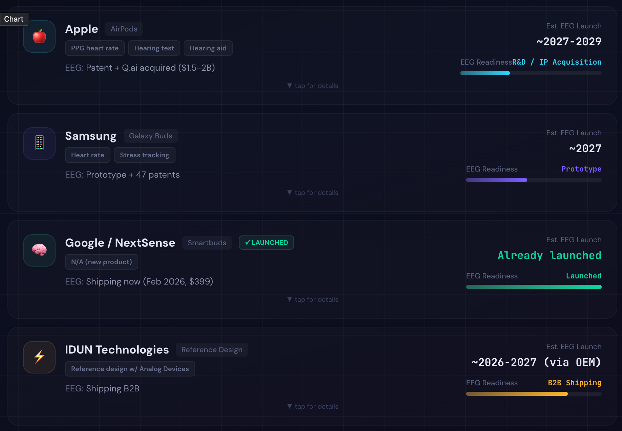Click the Apple red apple icon
622x431 pixels.
pyautogui.click(x=39, y=37)
